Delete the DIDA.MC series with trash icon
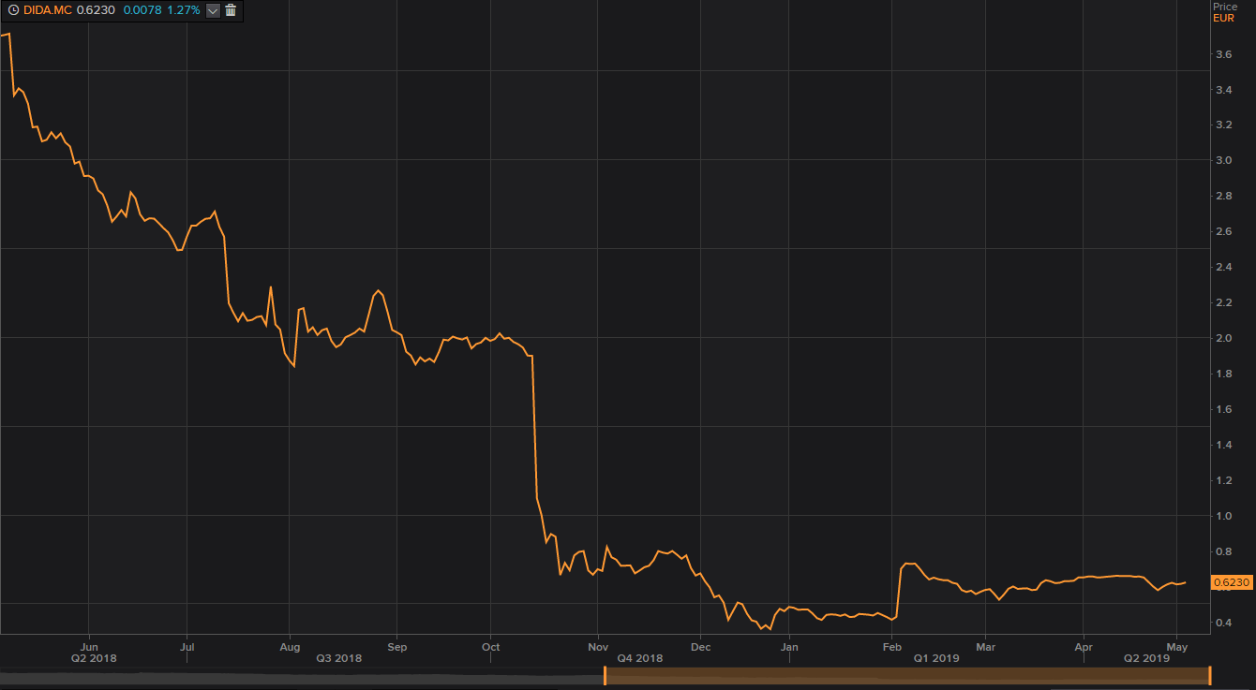The image size is (1256, 690). tap(232, 10)
